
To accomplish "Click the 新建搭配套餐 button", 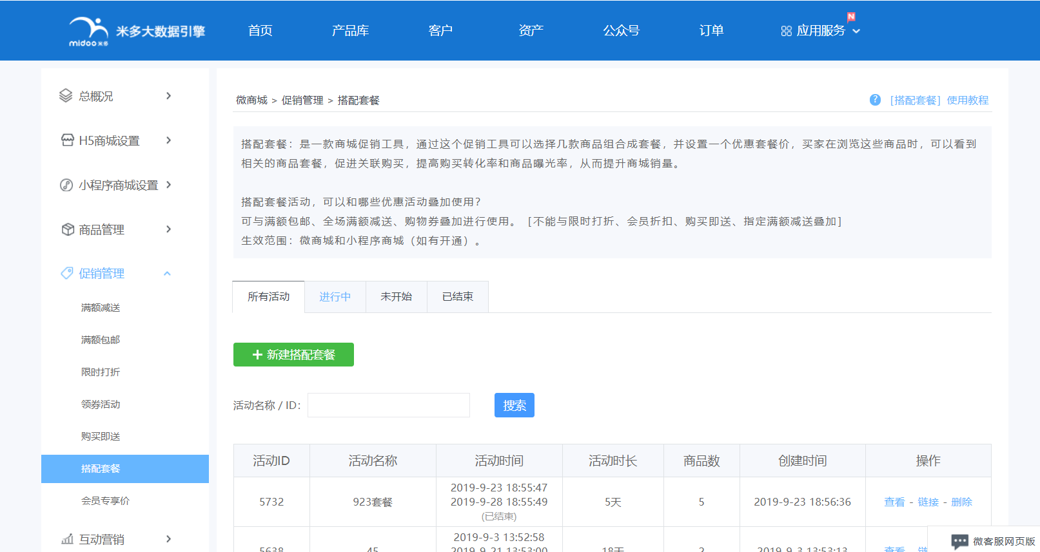I will (x=293, y=355).
